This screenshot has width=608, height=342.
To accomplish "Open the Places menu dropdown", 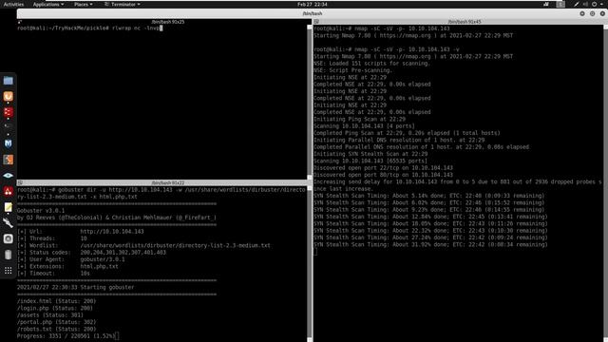I will click(84, 4).
